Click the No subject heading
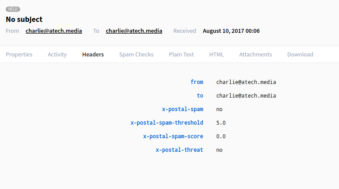The height and width of the screenshot is (189, 339). (x=24, y=19)
